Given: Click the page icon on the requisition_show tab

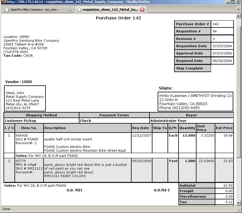Looking at the screenshot, I should [79, 10].
